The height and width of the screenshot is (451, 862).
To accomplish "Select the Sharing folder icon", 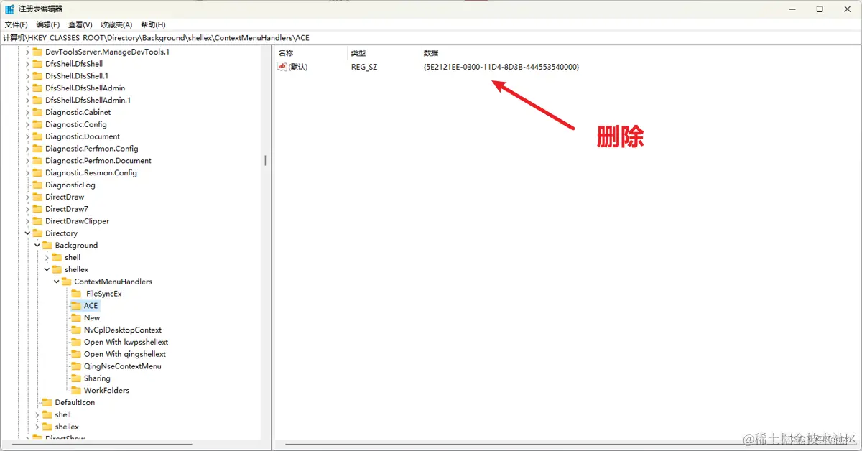I will click(76, 378).
